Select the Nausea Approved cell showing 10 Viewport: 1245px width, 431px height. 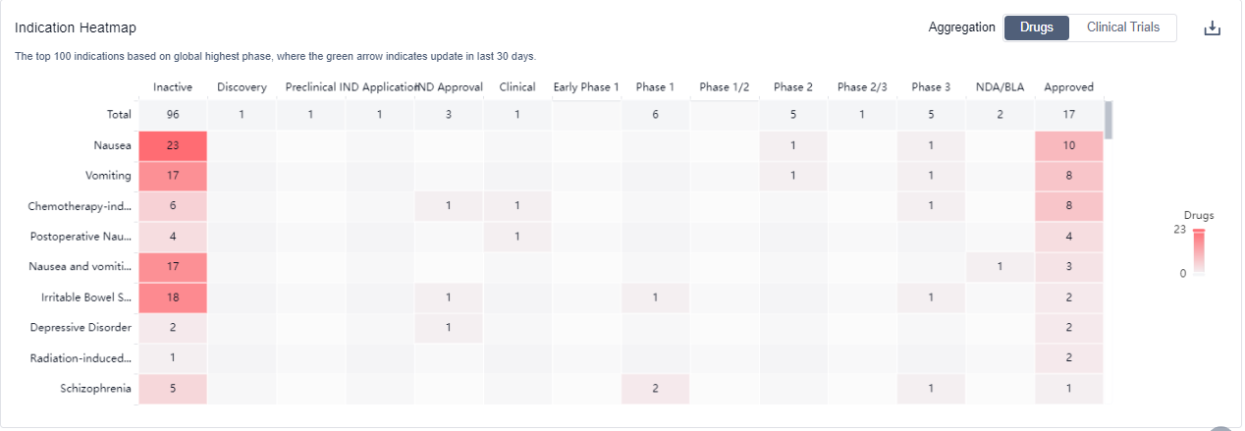pyautogui.click(x=1068, y=145)
